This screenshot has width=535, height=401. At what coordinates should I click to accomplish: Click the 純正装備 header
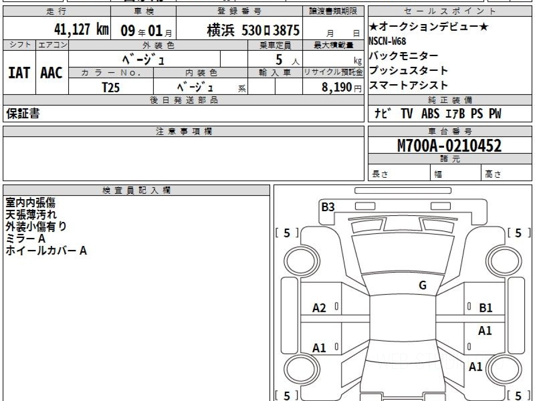[x=450, y=100]
